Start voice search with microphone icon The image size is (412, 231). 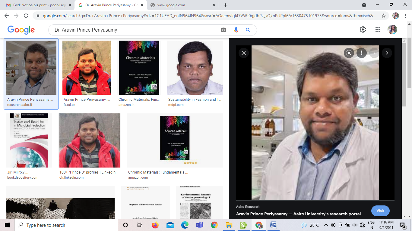pyautogui.click(x=236, y=30)
